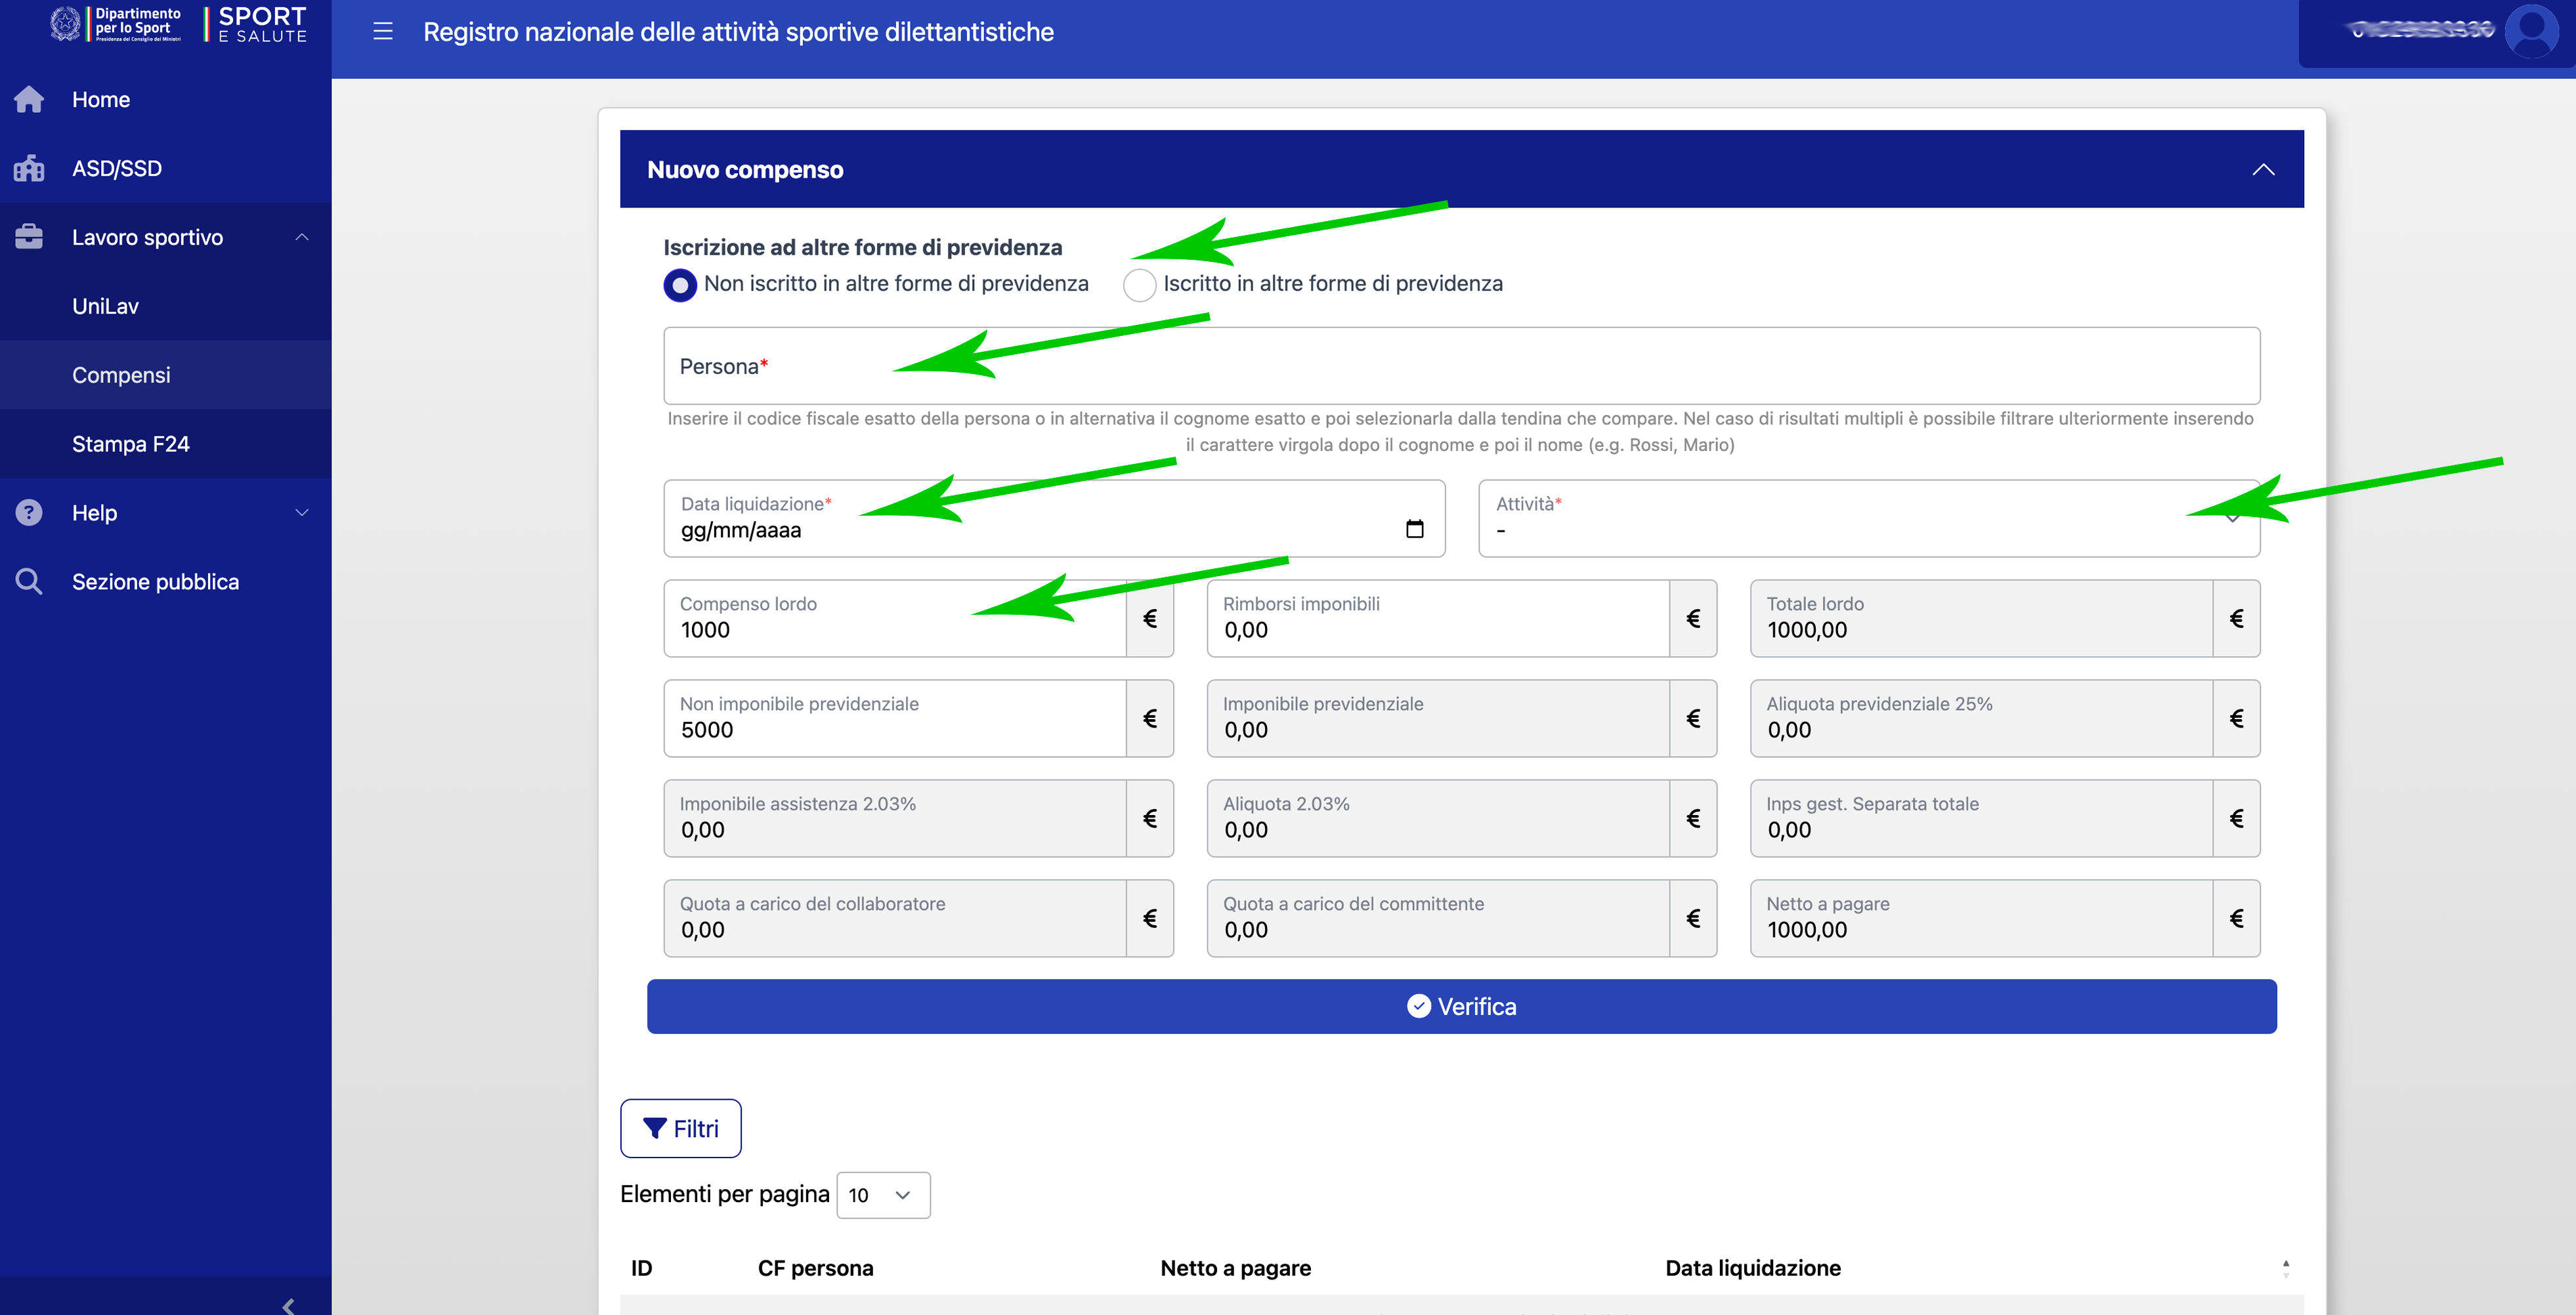The image size is (2576, 1315).
Task: Toggle the hamburger menu icon
Action: (x=383, y=32)
